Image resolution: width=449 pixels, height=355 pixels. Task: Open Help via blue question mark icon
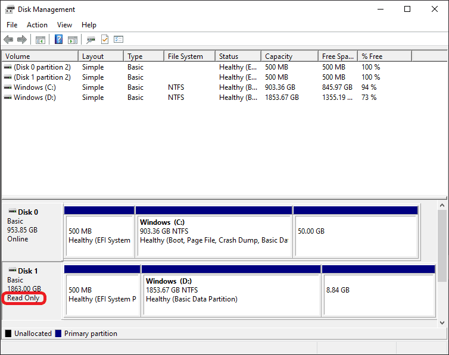tap(59, 40)
